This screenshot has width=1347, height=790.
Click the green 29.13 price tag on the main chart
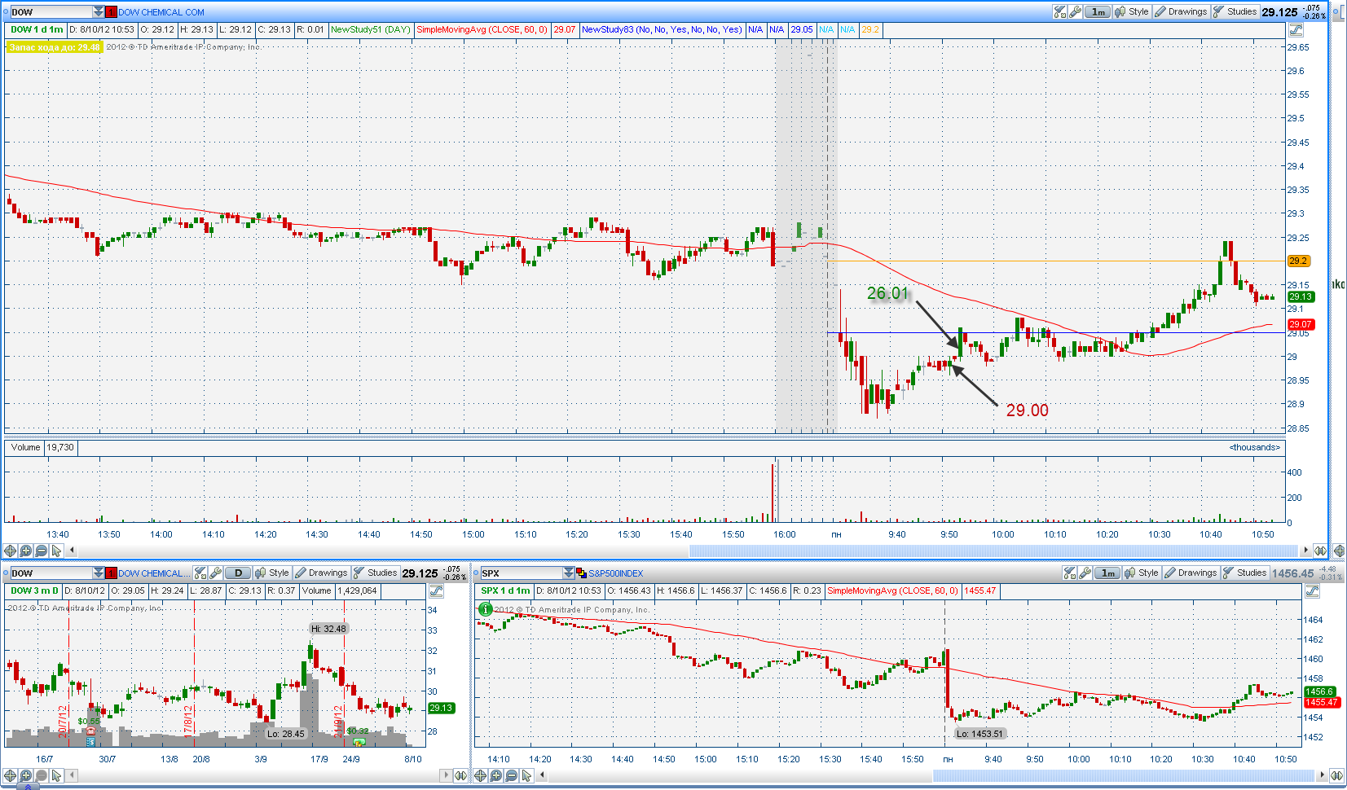coord(1301,297)
